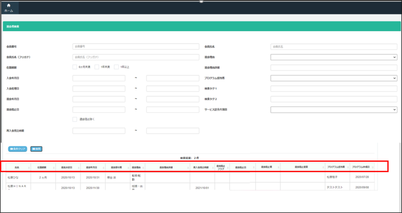Expand the プログラム担当者 dropdown

click(334, 78)
